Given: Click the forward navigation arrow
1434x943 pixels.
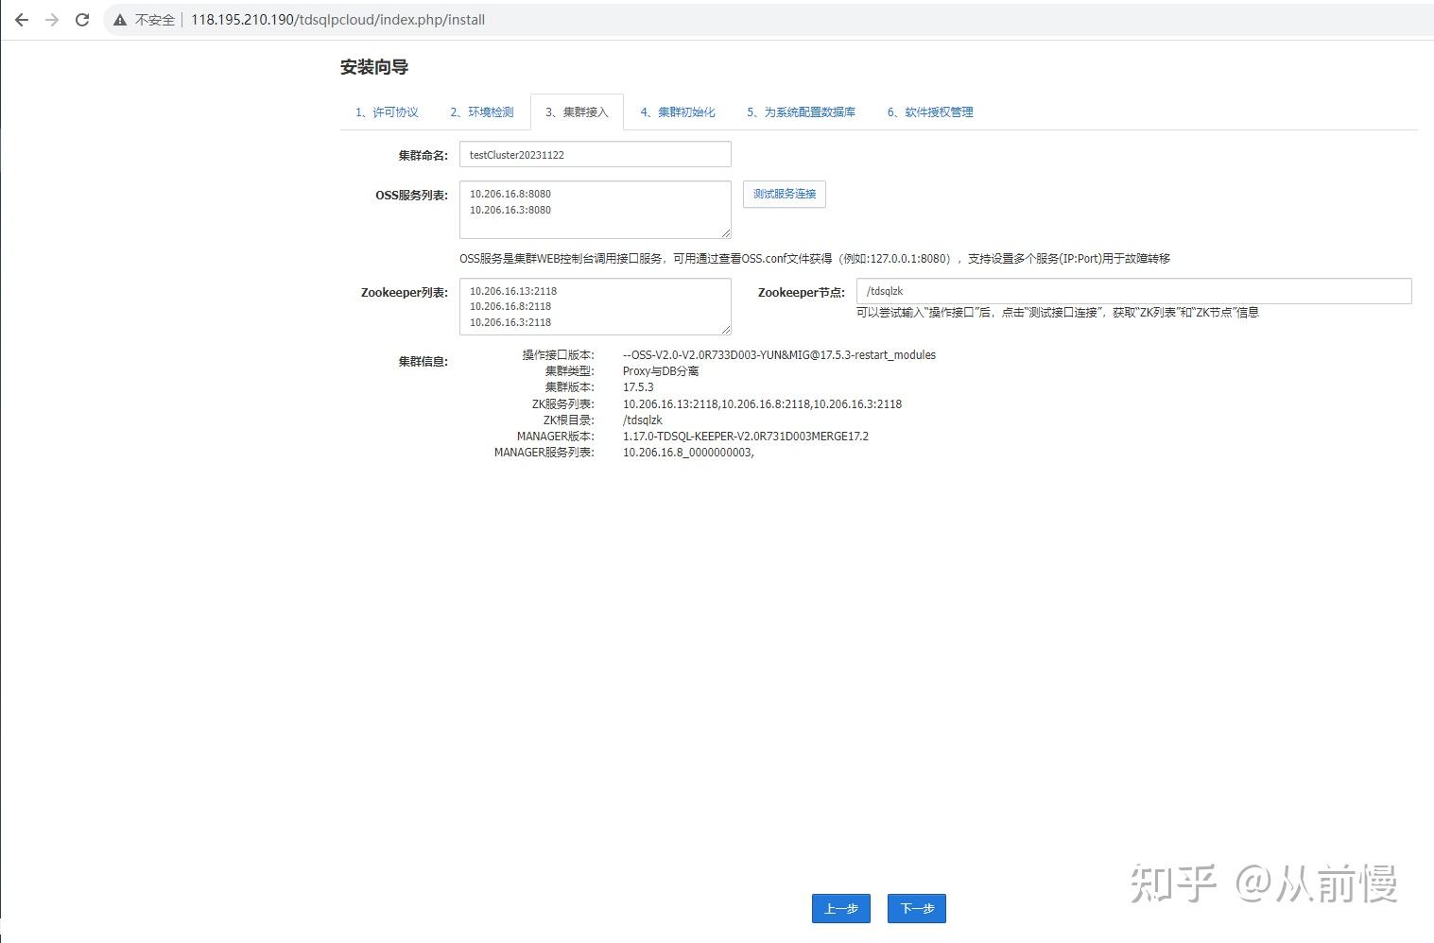Looking at the screenshot, I should 53,19.
